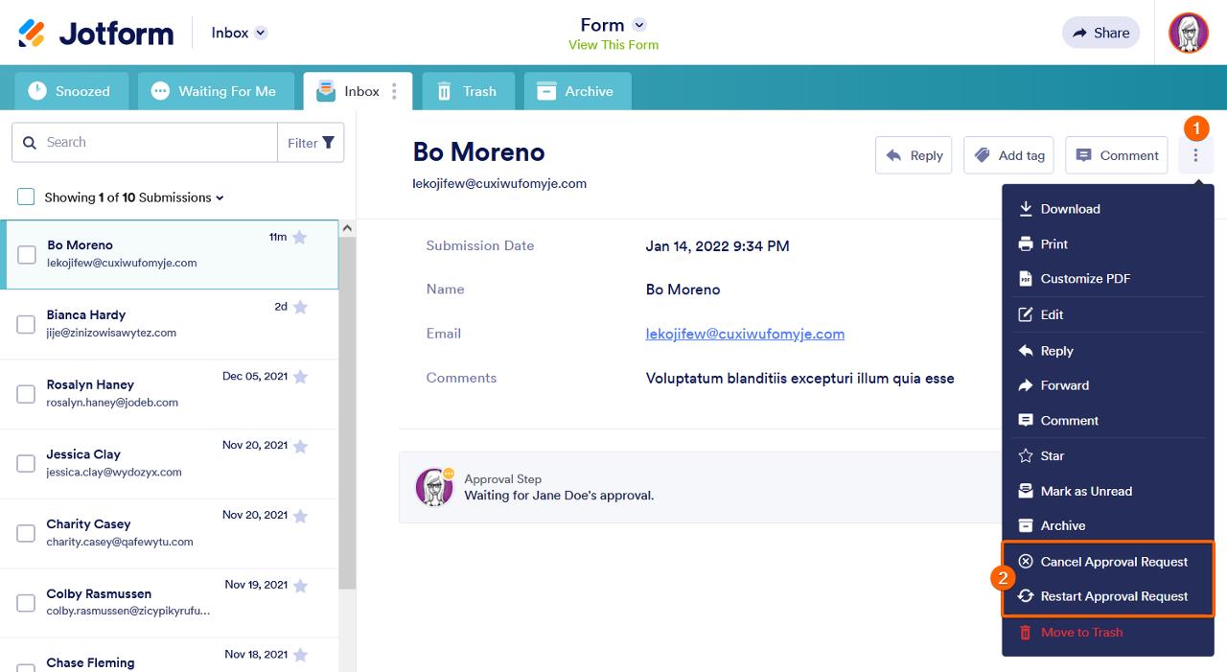Viewport: 1227px width, 672px height.
Task: Click the Edit pencil icon in menu
Action: (1026, 314)
